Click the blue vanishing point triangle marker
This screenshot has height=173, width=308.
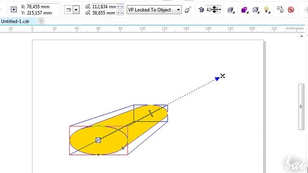click(x=217, y=79)
